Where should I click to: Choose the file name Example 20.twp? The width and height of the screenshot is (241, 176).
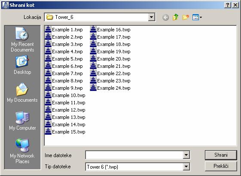pyautogui.click(x=114, y=59)
